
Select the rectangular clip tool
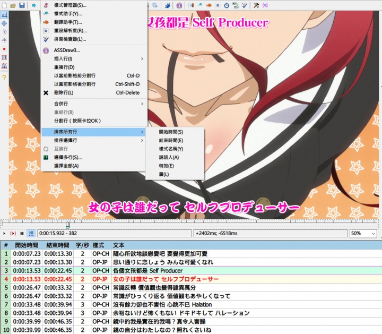click(x=4, y=57)
